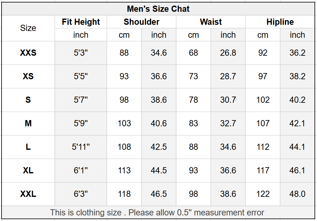This screenshot has width=317, height=221.
Task: Select the Size header cell
Action: pos(28,28)
